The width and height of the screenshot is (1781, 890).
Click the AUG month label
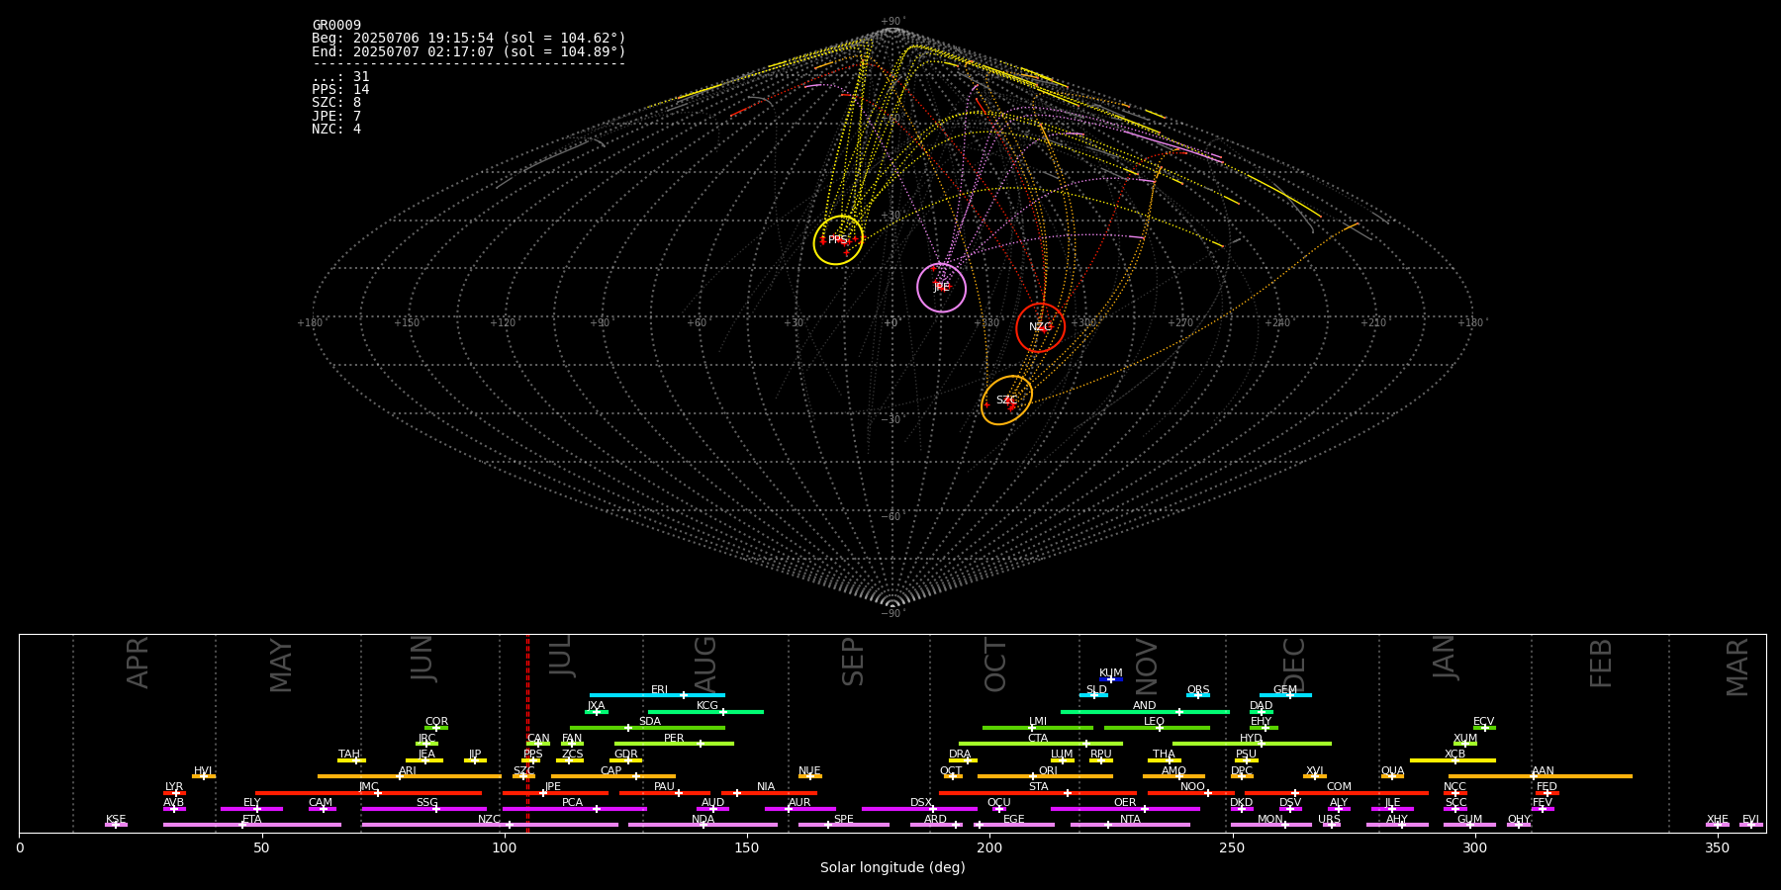[x=704, y=665]
